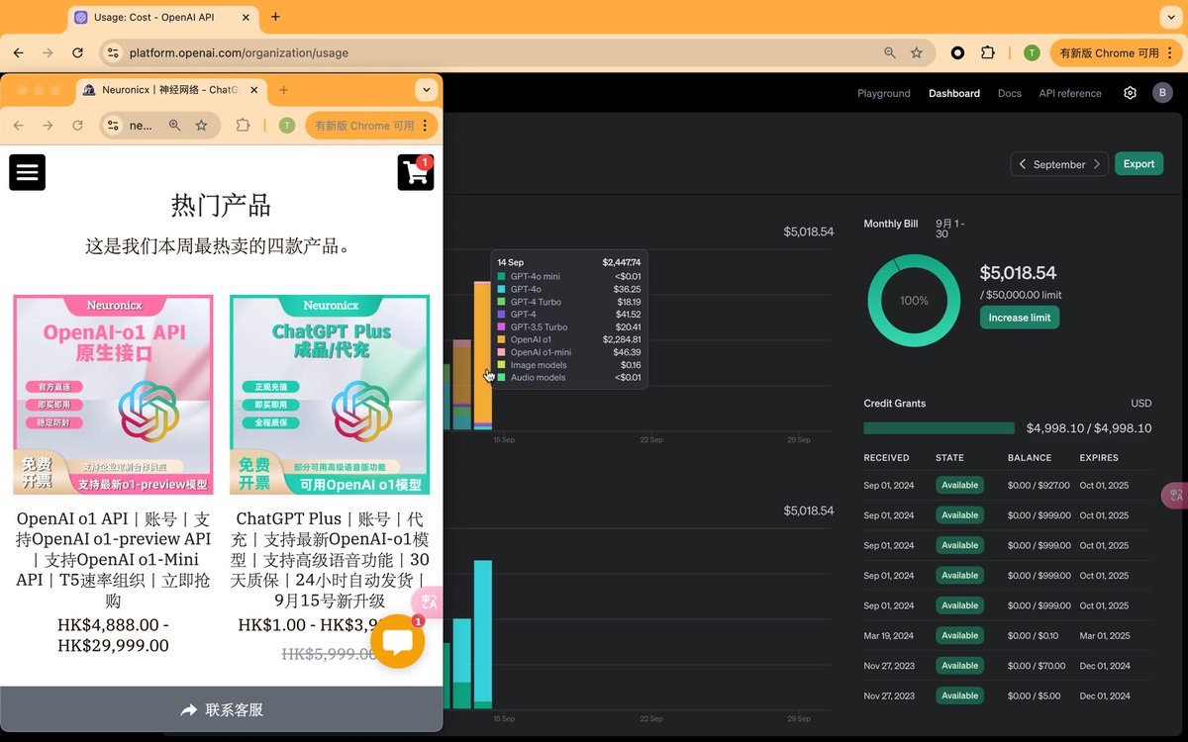Go to previous month with left chevron
The image size is (1188, 742).
click(x=1023, y=164)
